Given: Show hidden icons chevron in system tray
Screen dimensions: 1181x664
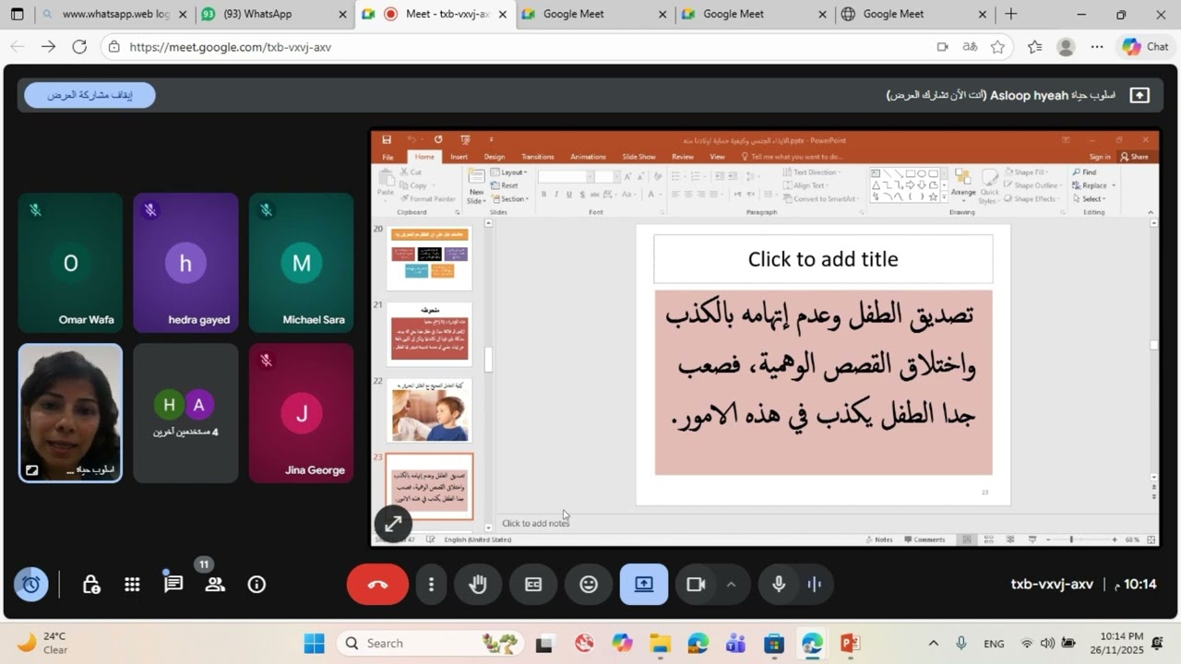Looking at the screenshot, I should (x=933, y=644).
